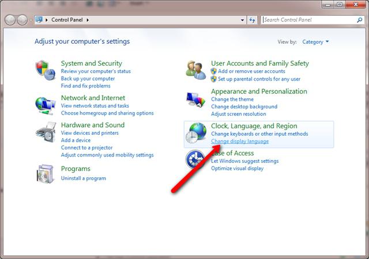Viewport: 369px width, 259px height.
Task: Open Clock, Language, and Region heading
Action: tap(254, 126)
